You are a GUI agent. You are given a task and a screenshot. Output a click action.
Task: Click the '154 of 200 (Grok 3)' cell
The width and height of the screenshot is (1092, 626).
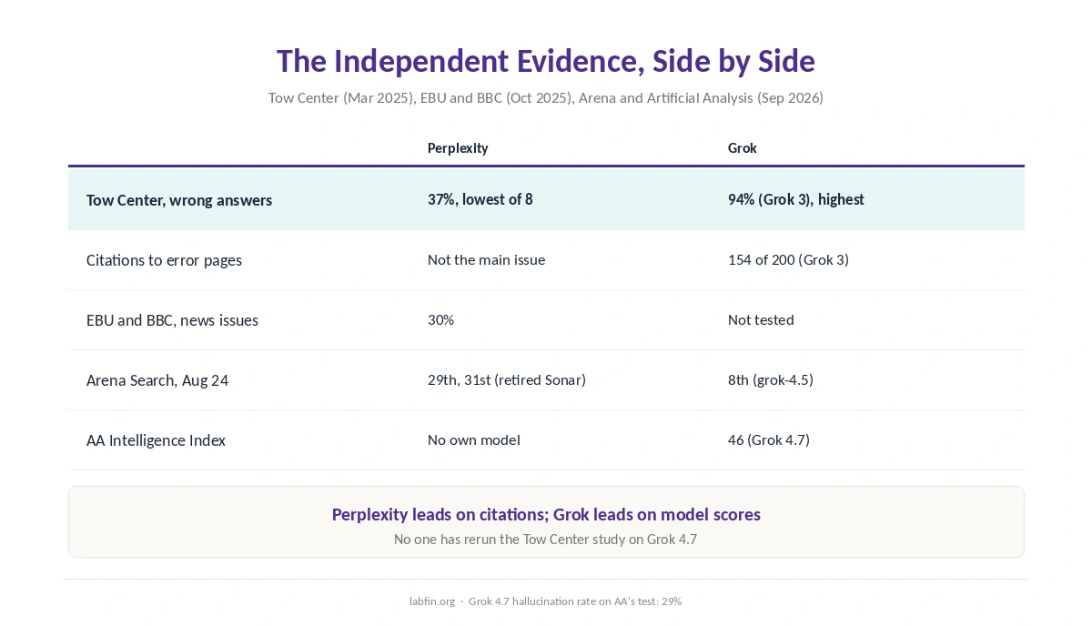(788, 259)
